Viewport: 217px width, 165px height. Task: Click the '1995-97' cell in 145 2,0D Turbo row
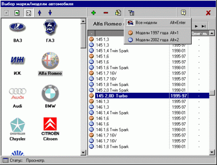coord(178,96)
